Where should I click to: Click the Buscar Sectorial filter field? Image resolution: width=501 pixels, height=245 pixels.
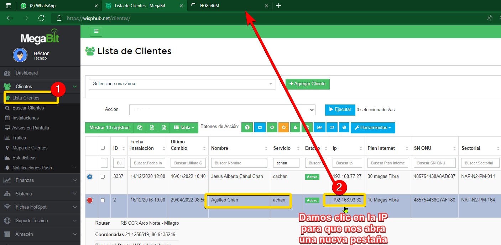tap(480, 163)
